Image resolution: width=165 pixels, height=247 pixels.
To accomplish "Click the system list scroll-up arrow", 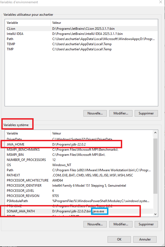I will 155,133.
